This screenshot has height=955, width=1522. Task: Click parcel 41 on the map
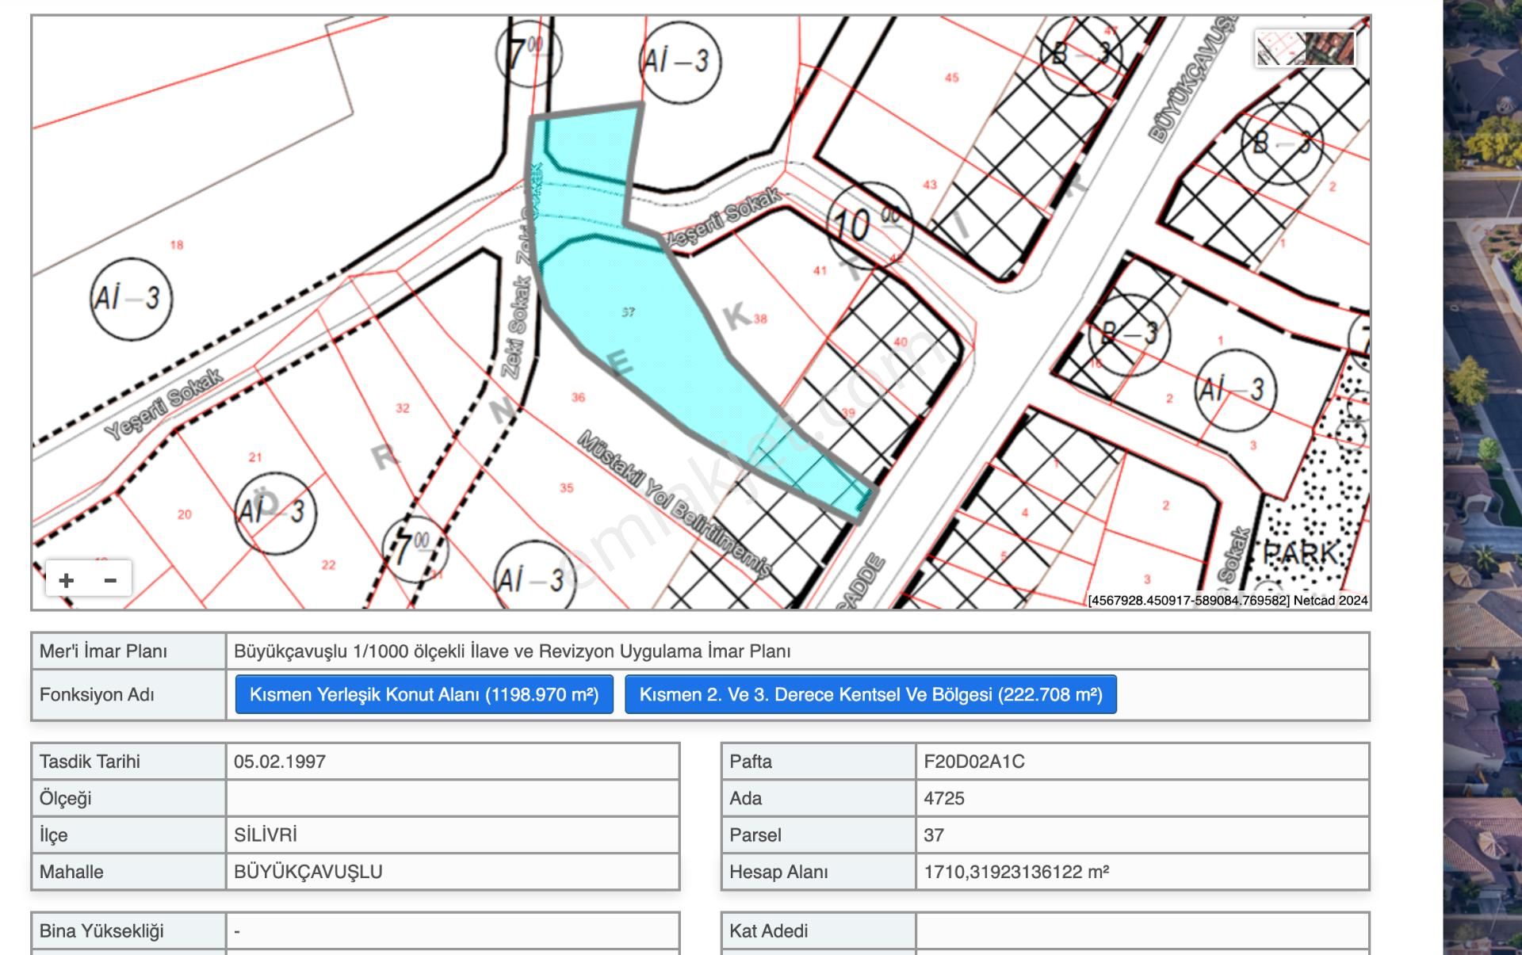point(820,270)
